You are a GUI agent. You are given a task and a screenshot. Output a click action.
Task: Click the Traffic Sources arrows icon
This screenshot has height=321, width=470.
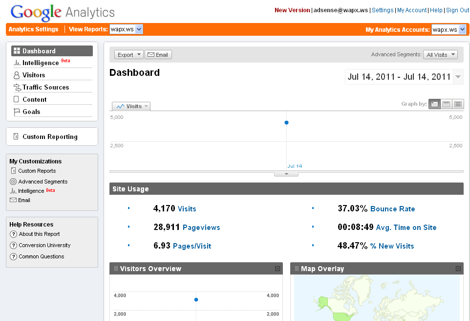17,88
